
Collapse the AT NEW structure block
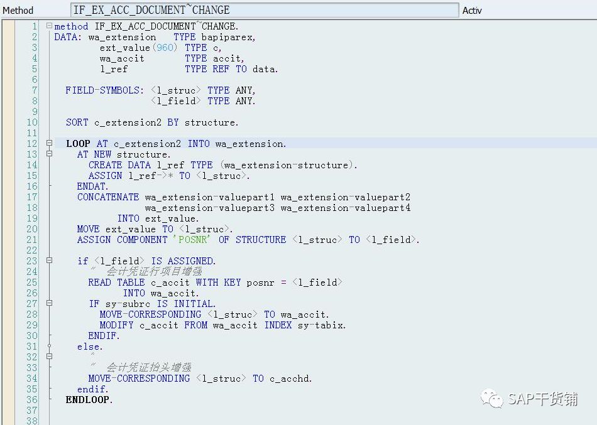point(48,154)
